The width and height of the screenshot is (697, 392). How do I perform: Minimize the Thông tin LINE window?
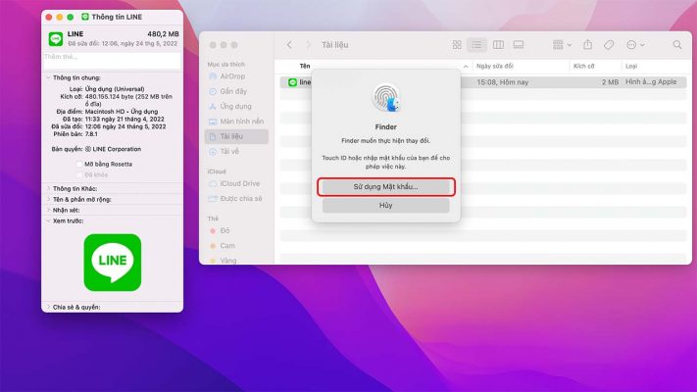60,17
